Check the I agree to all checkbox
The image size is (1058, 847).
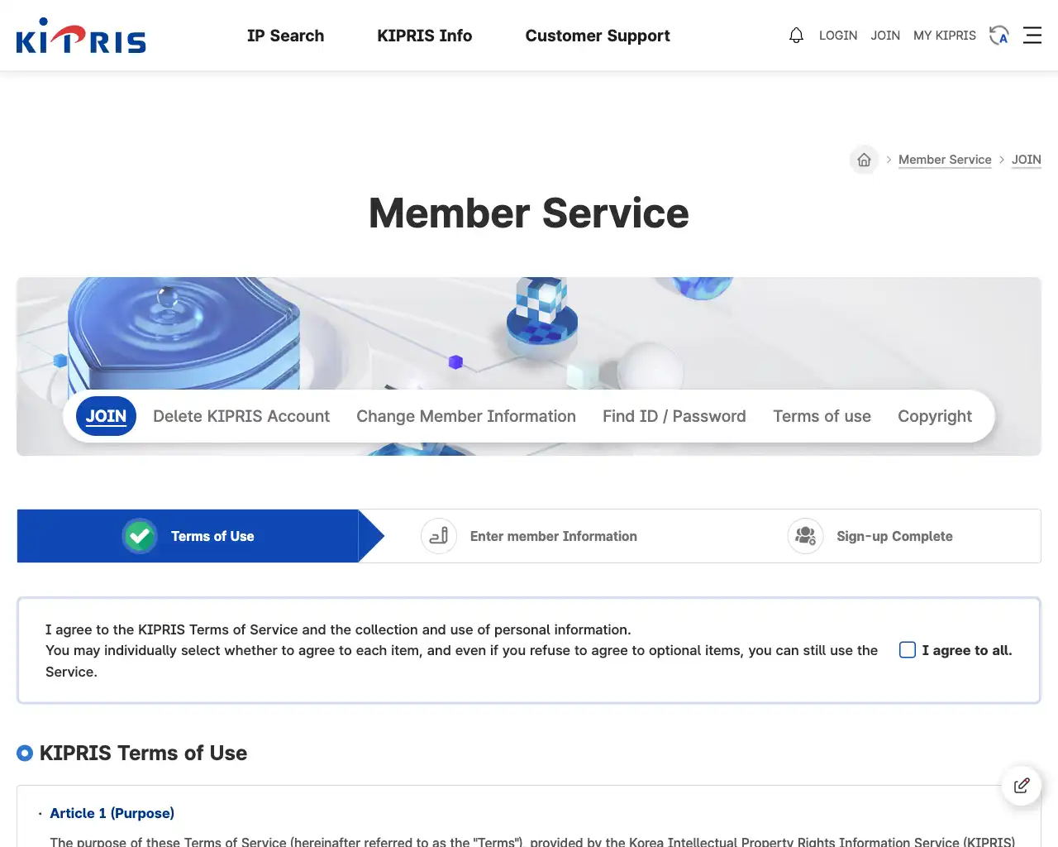point(908,650)
